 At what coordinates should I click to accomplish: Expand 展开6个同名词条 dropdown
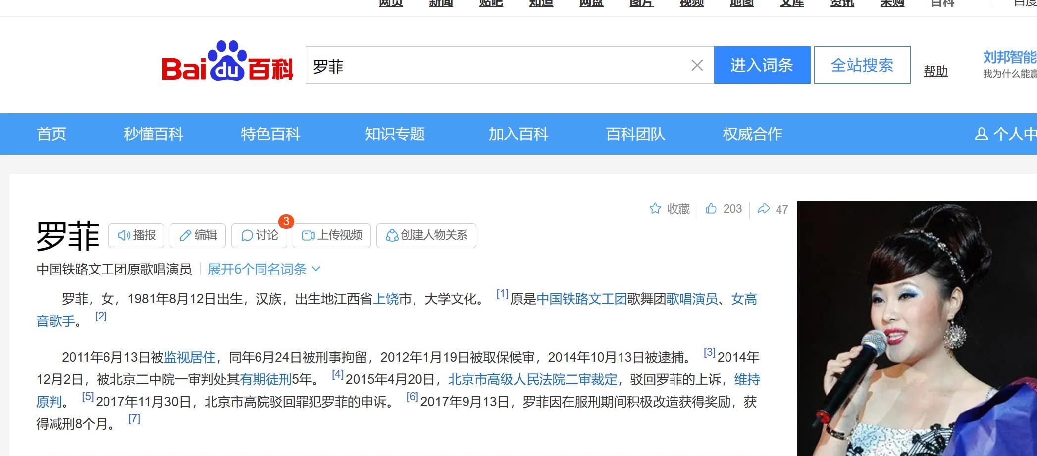point(264,269)
